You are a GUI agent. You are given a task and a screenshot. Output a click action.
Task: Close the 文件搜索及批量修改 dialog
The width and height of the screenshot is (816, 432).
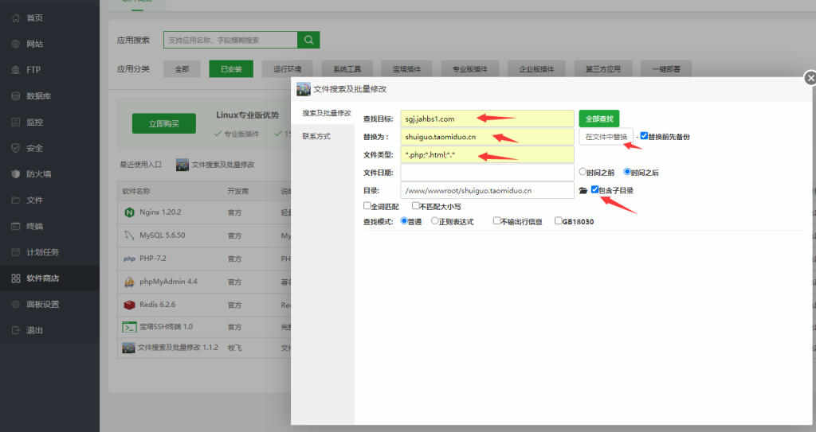pyautogui.click(x=810, y=78)
